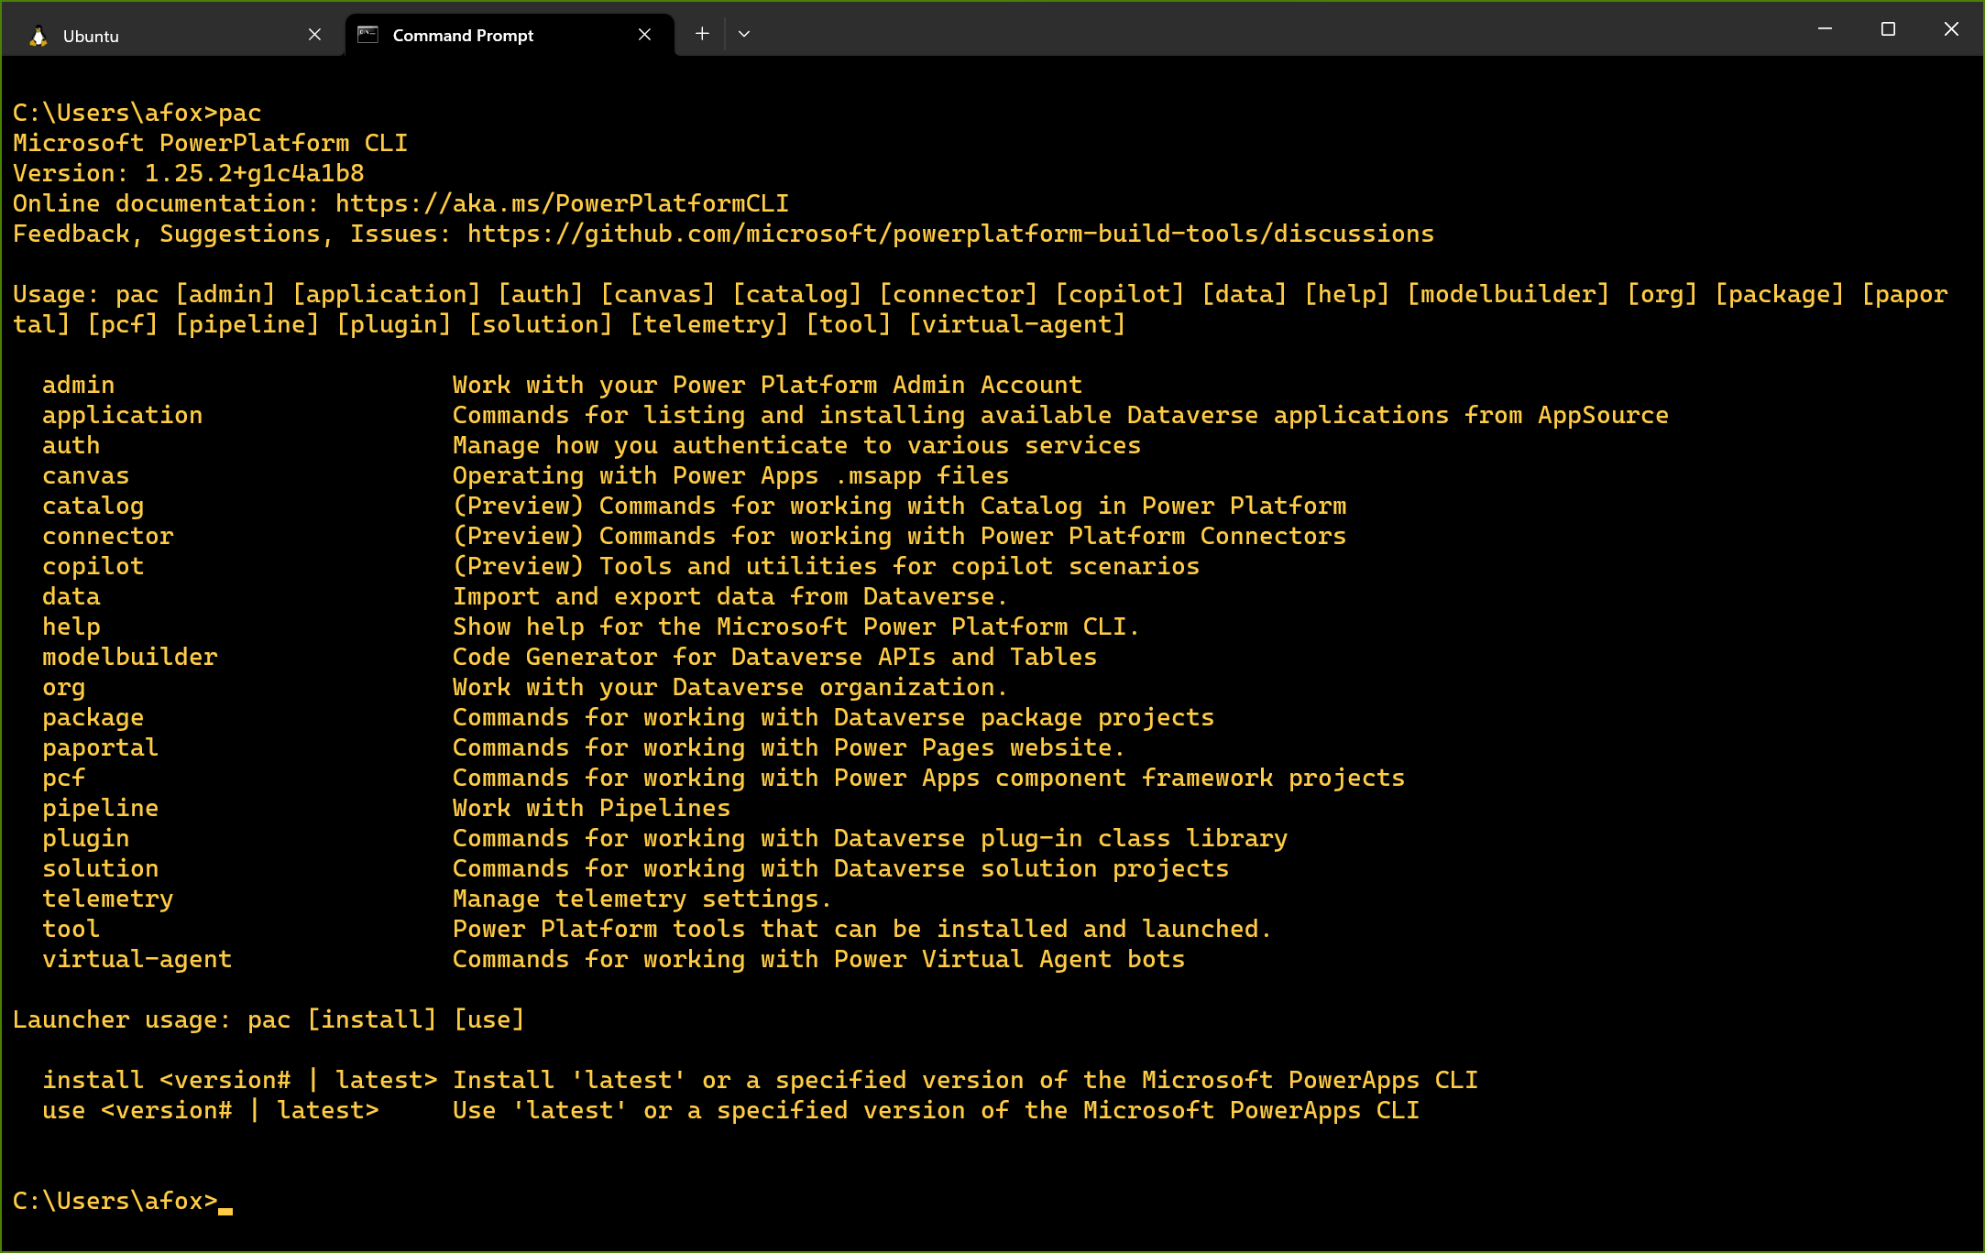Open the GitHub powerplatform-build-tools discussions link
The height and width of the screenshot is (1253, 1985).
949,234
